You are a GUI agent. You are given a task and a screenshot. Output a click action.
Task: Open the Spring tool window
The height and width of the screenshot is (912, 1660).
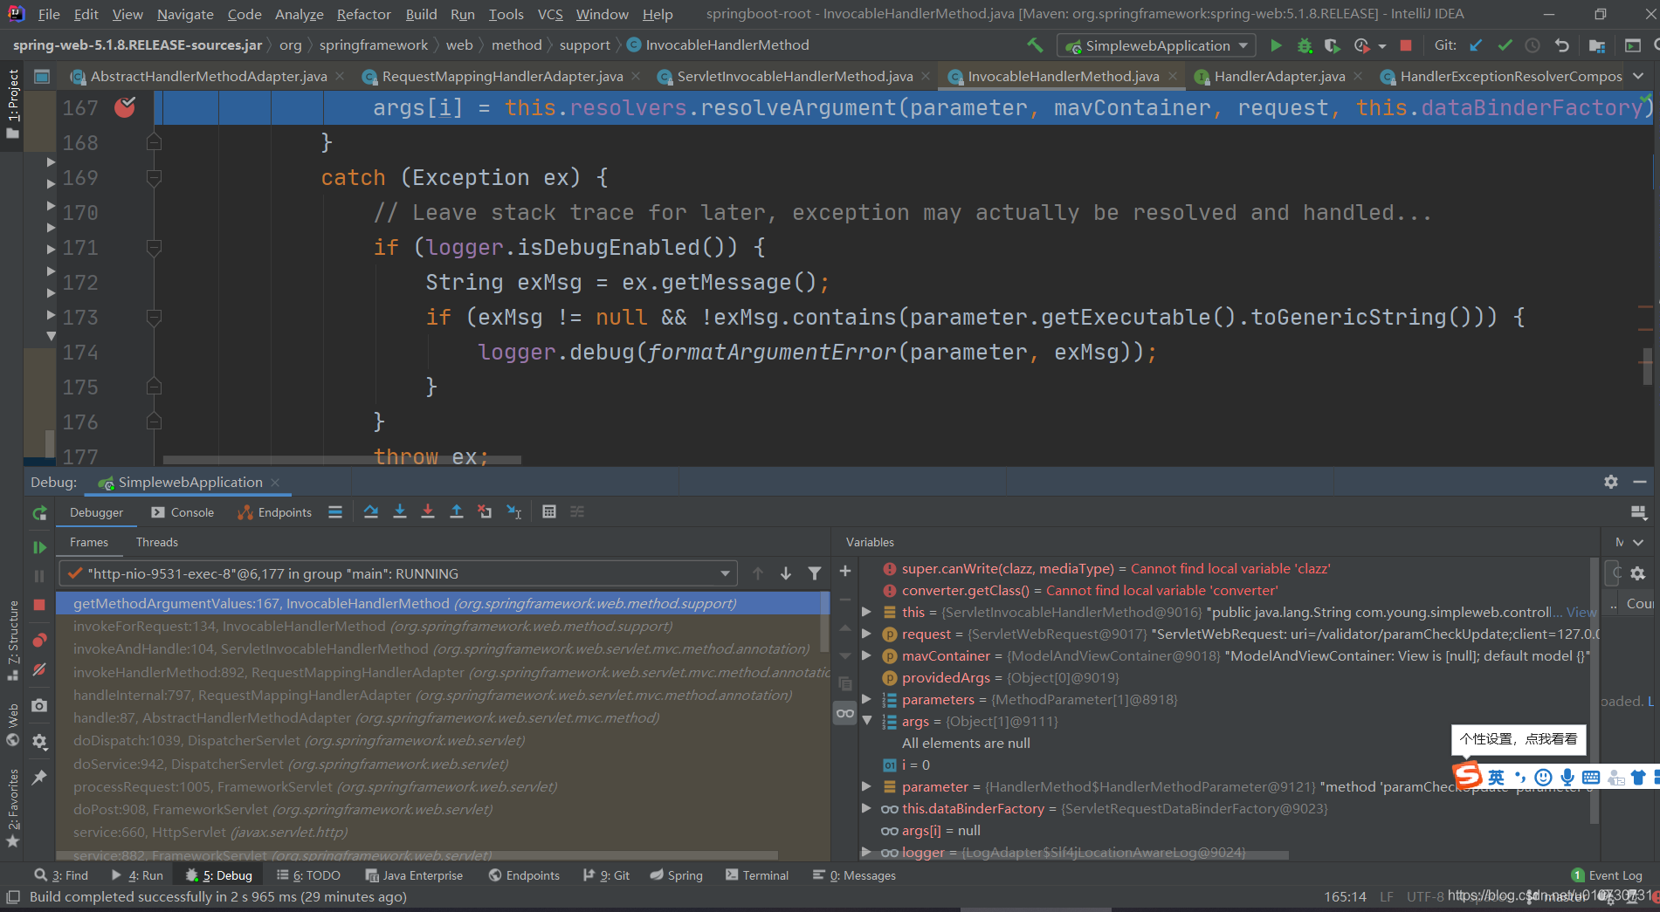(x=676, y=875)
